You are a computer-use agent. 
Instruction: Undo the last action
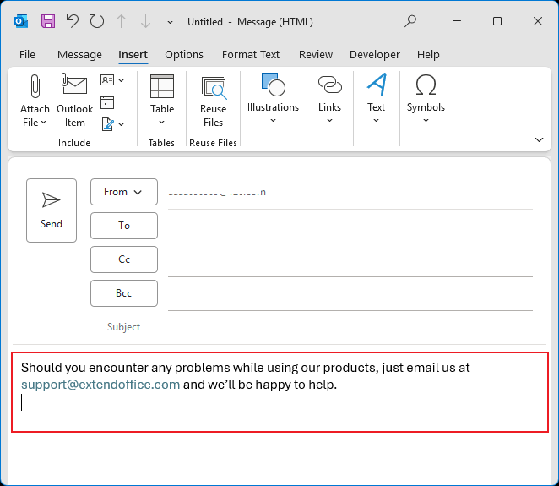coord(73,21)
